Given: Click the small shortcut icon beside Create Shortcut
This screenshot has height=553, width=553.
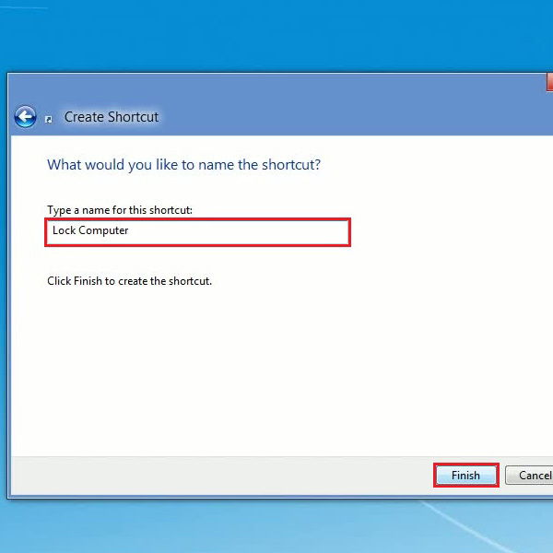Looking at the screenshot, I should (x=49, y=120).
